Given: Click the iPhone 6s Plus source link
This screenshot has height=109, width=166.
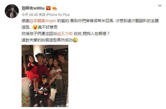Looking at the screenshot, I should [x=58, y=15].
